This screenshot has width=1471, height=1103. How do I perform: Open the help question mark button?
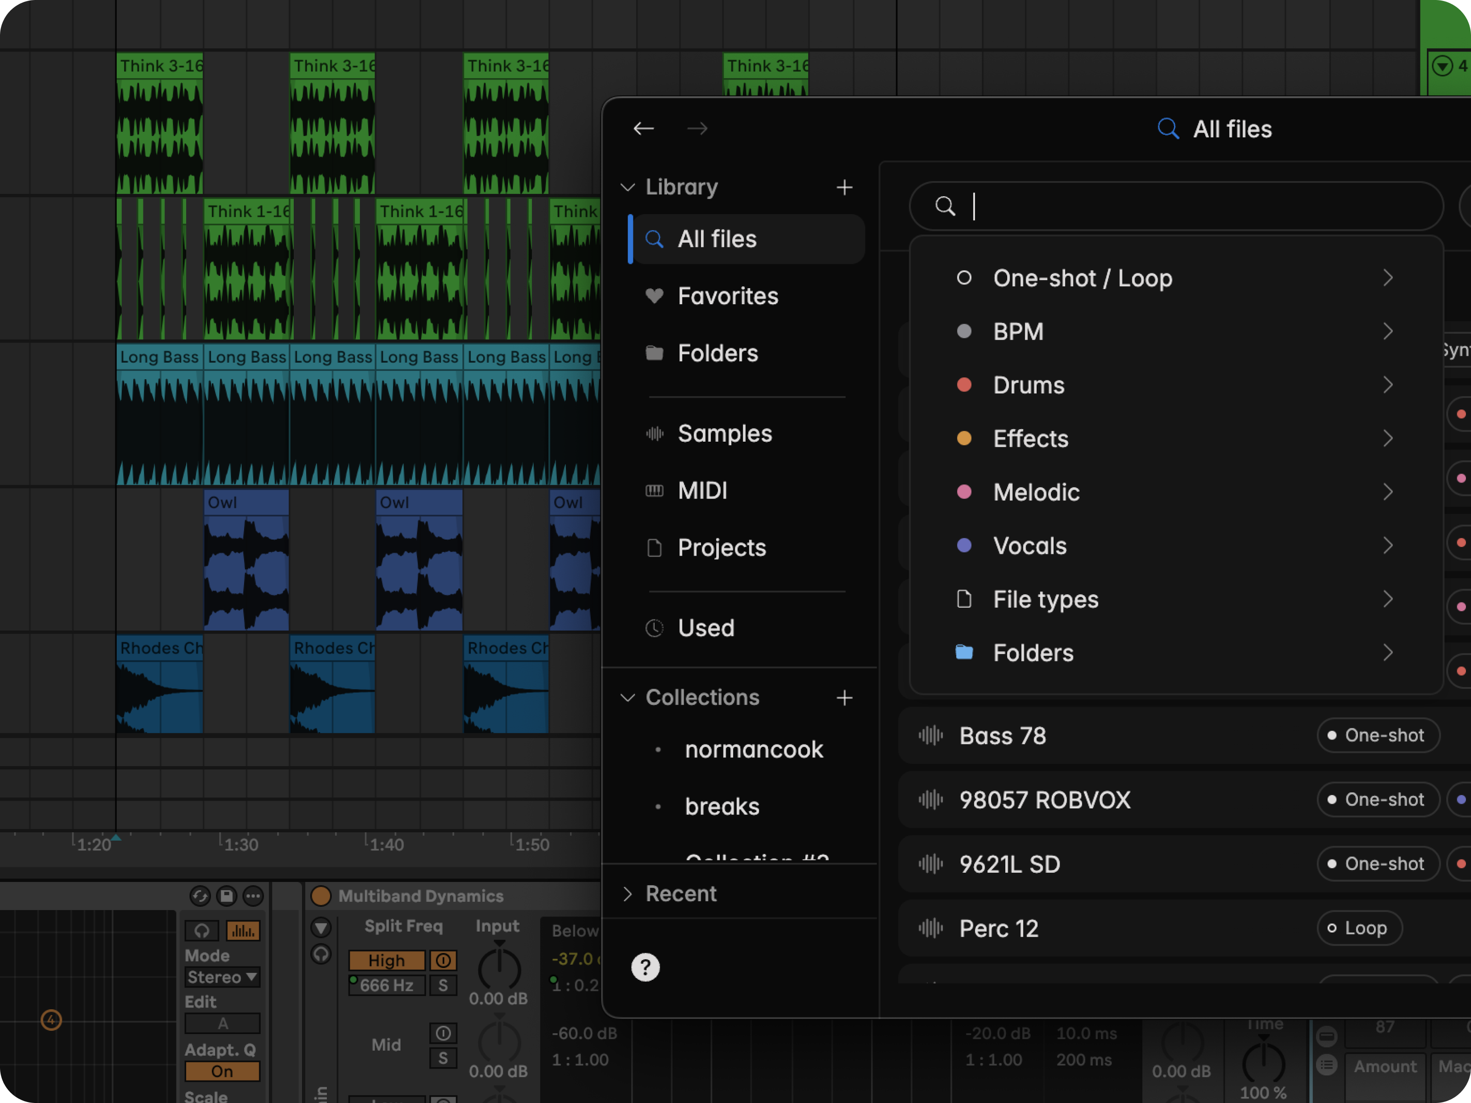click(x=645, y=967)
